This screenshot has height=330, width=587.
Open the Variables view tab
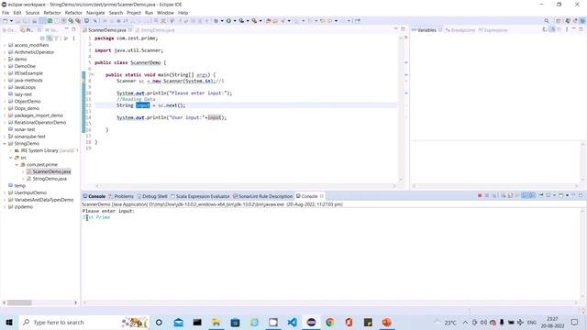[x=426, y=30]
